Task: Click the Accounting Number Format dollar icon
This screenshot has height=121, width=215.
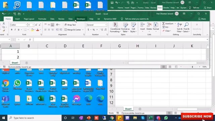Action: [88, 30]
